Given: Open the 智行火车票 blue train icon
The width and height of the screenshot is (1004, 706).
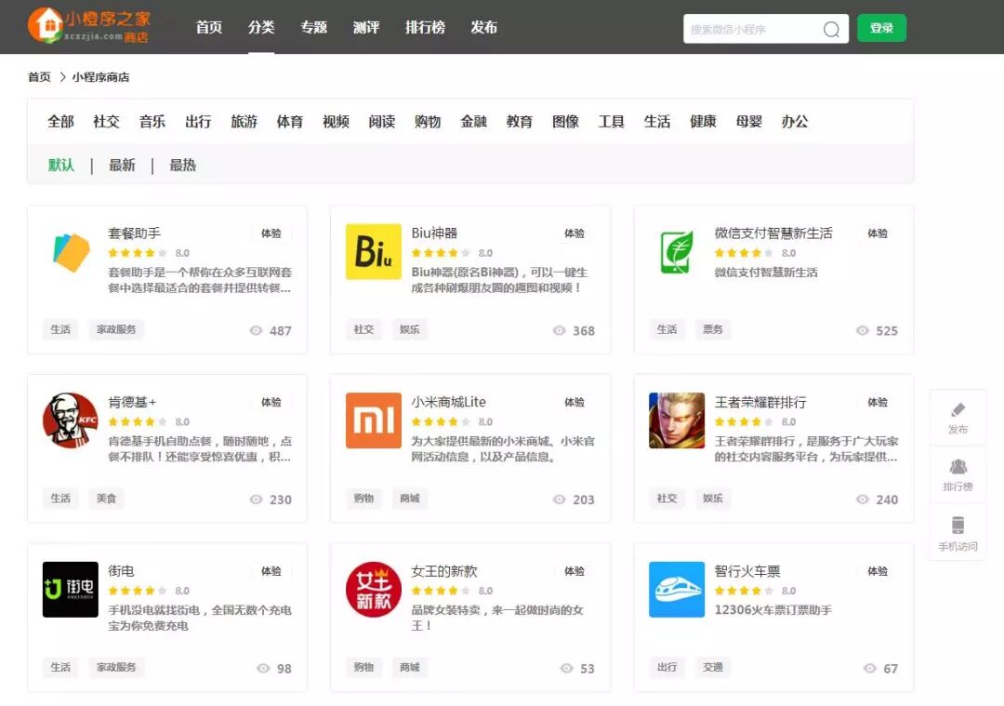Looking at the screenshot, I should coord(676,590).
